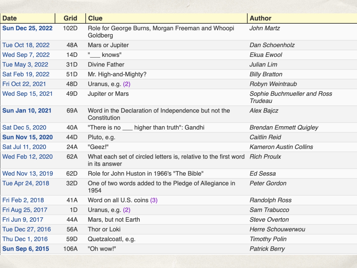Viewport: 357px width, 268px height.
Task: Open the Tue May 3, 2022 puzzle
Action: pyautogui.click(x=25, y=64)
